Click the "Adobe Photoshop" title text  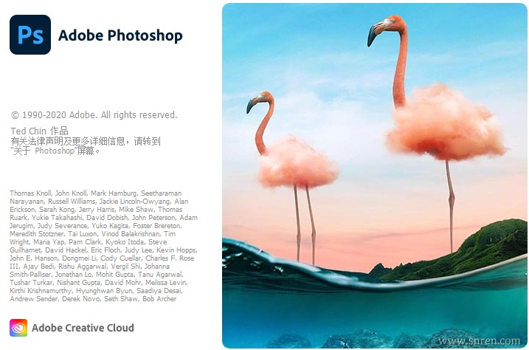(x=120, y=35)
